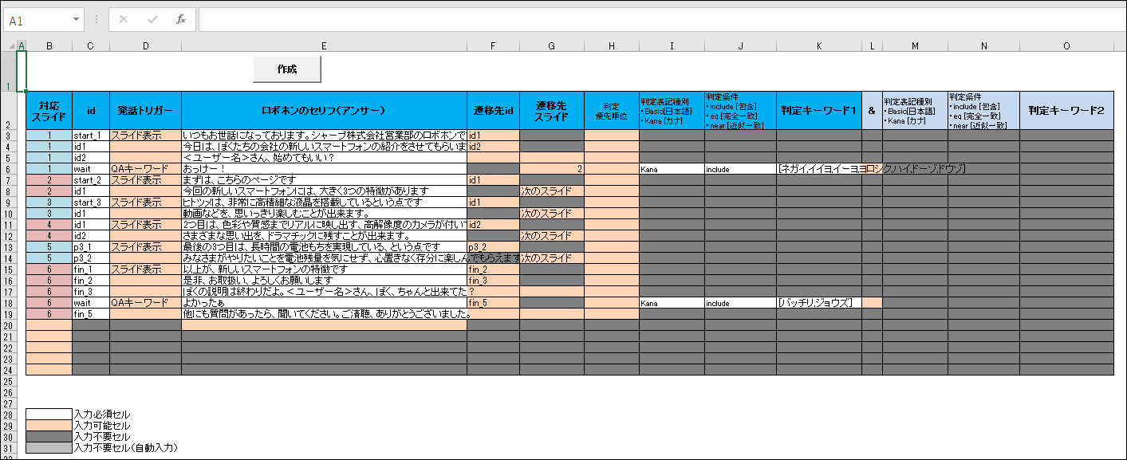The image size is (1127, 460).
Task: Select the 発話トリガー header cell
Action: click(x=146, y=111)
